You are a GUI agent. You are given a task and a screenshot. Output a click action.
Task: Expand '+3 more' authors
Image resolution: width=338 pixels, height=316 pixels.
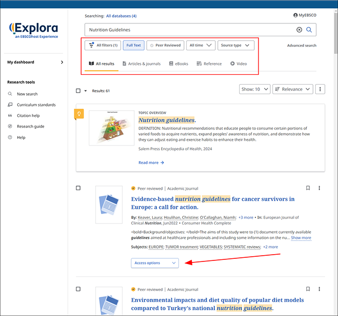point(246,217)
